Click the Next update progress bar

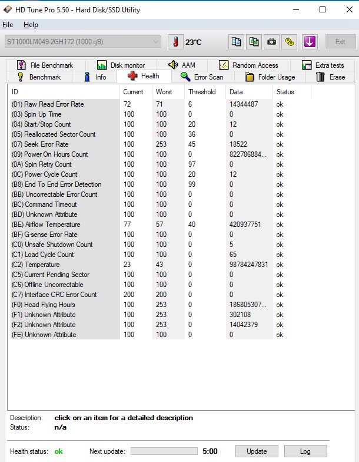(164, 451)
